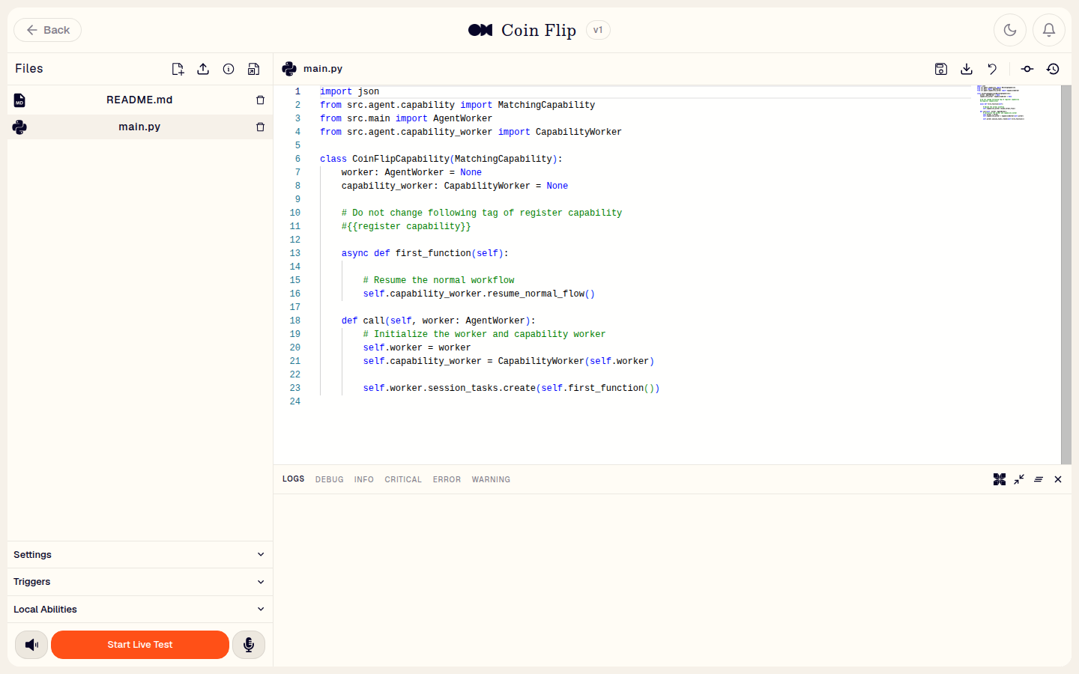Click the file export icon beside info
The image size is (1079, 674).
[254, 69]
